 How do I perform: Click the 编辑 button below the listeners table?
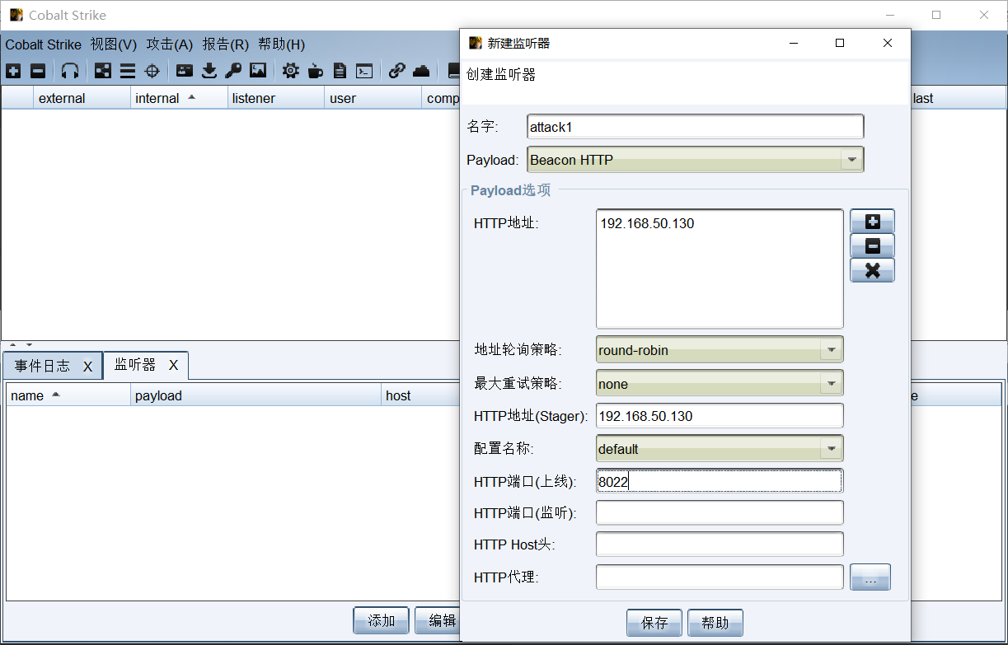pos(438,620)
